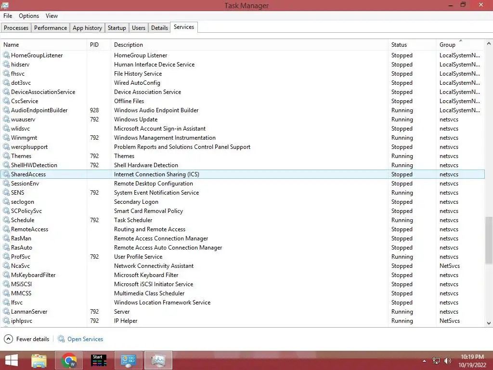Image resolution: width=493 pixels, height=370 pixels.
Task: Click the gear icon beside hidserv
Action: click(6, 64)
